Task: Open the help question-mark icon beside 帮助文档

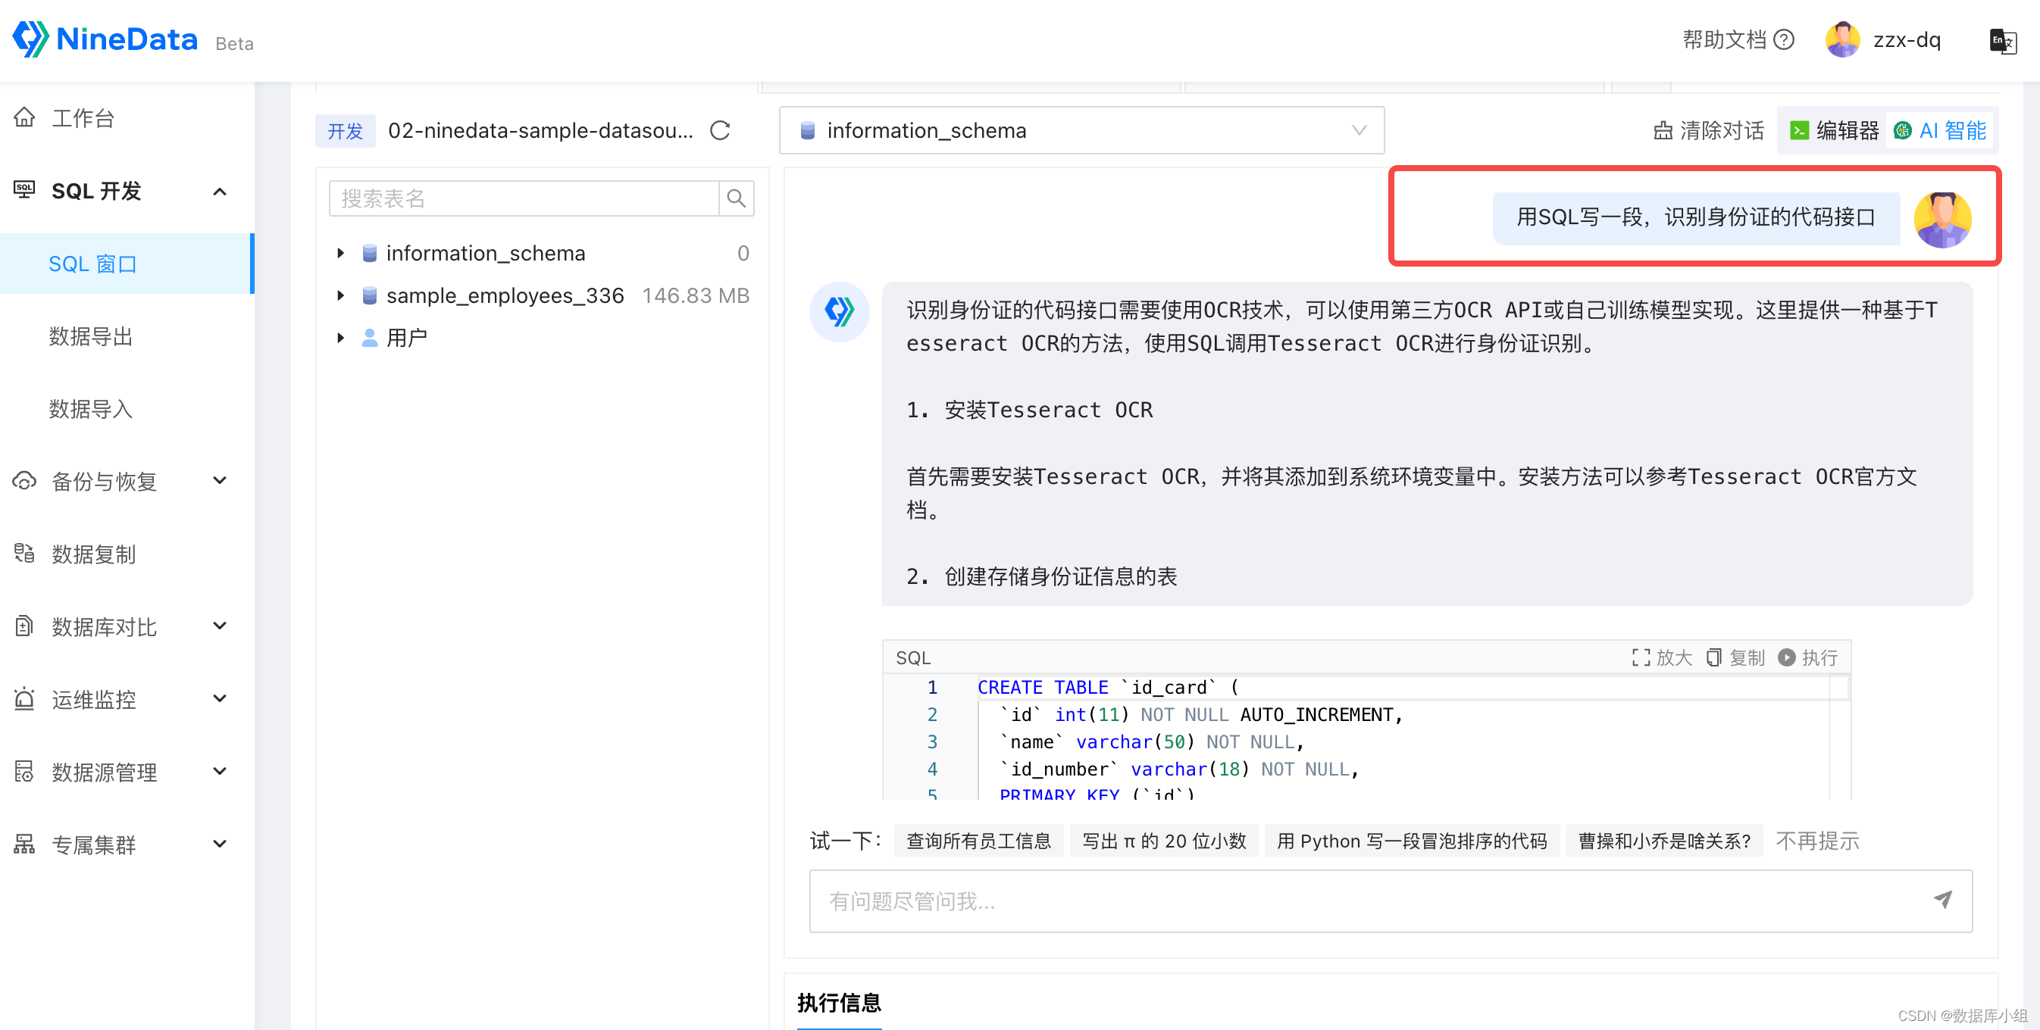Action: click(x=1782, y=39)
